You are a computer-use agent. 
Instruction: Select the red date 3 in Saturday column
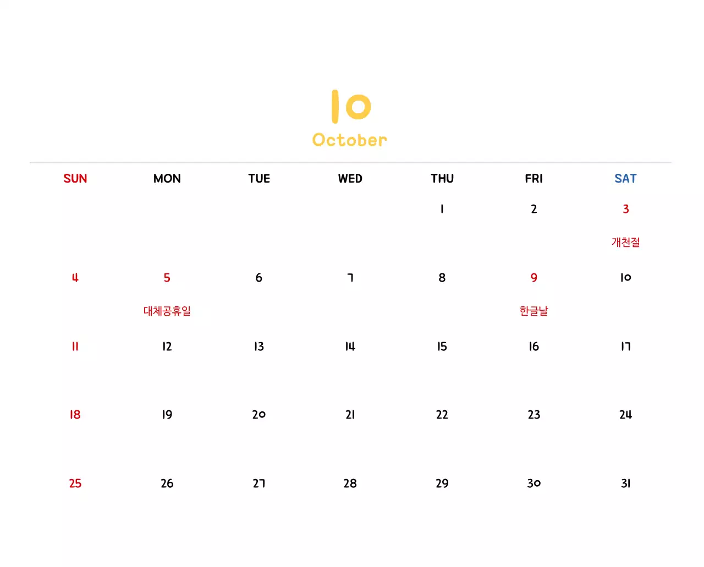click(625, 209)
